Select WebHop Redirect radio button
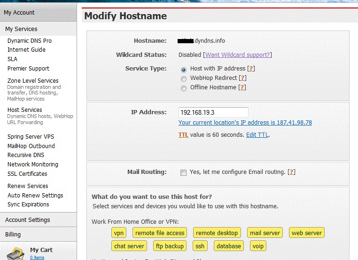The height and width of the screenshot is (260, 358). coord(184,79)
